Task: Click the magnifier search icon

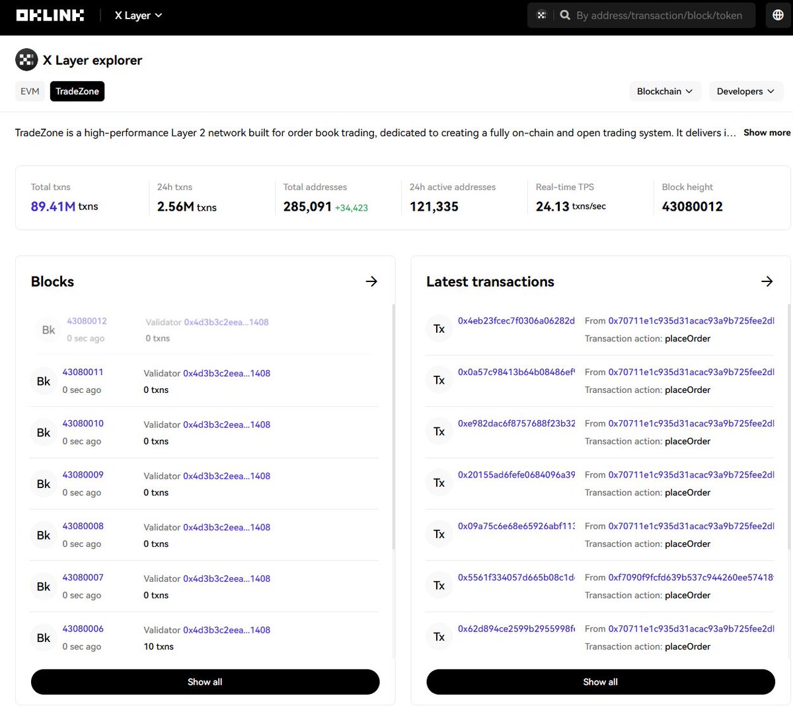Action: [565, 15]
